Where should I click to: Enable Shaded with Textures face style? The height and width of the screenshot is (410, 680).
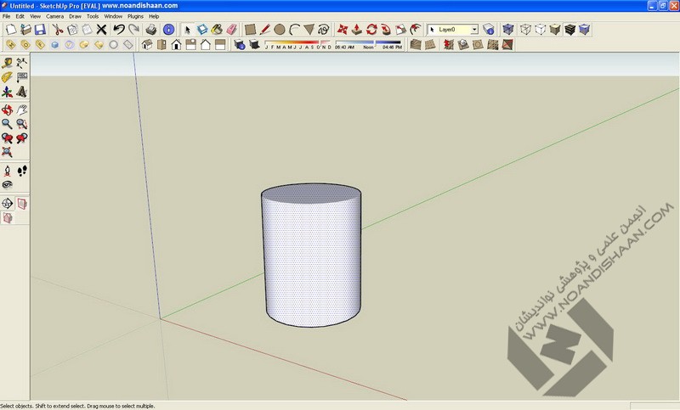tap(569, 29)
